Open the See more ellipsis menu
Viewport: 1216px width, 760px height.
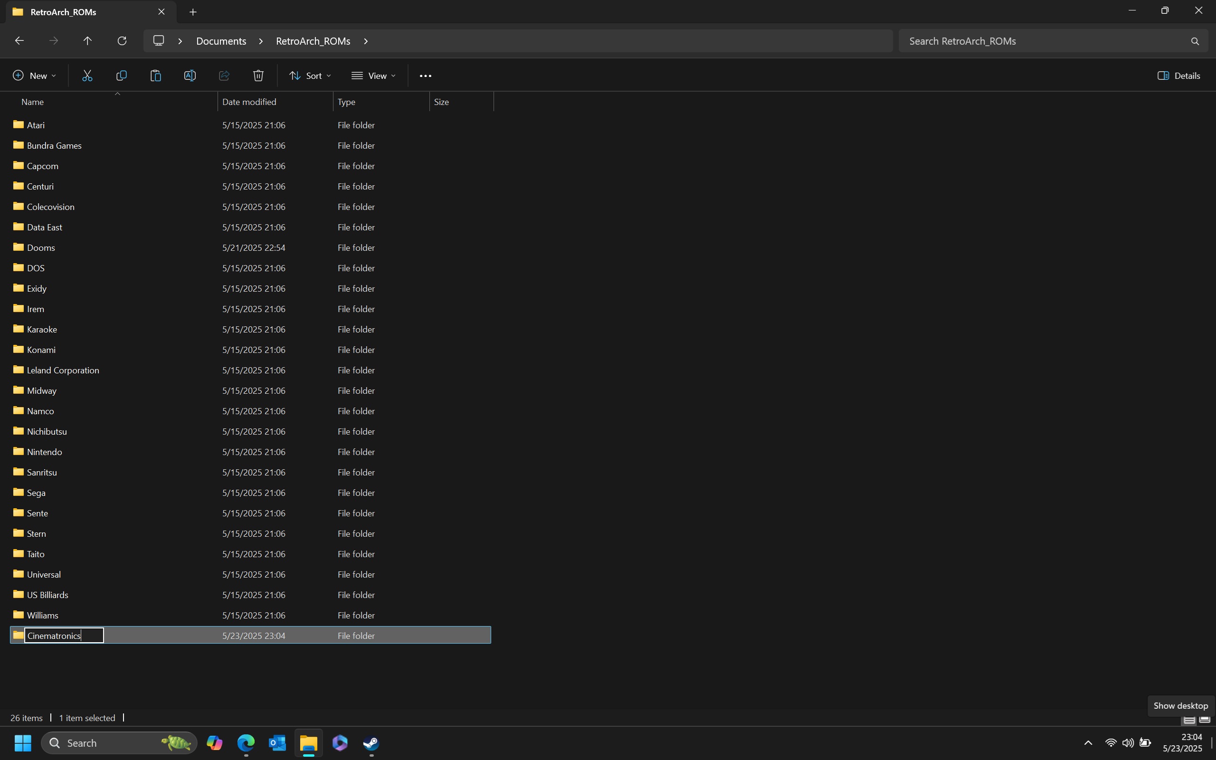[x=425, y=76]
